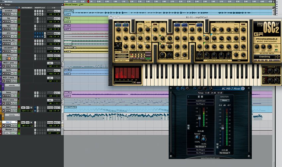Open Master No Group dropdown in MB-7
282x167 pixels.
pyautogui.click(x=225, y=153)
